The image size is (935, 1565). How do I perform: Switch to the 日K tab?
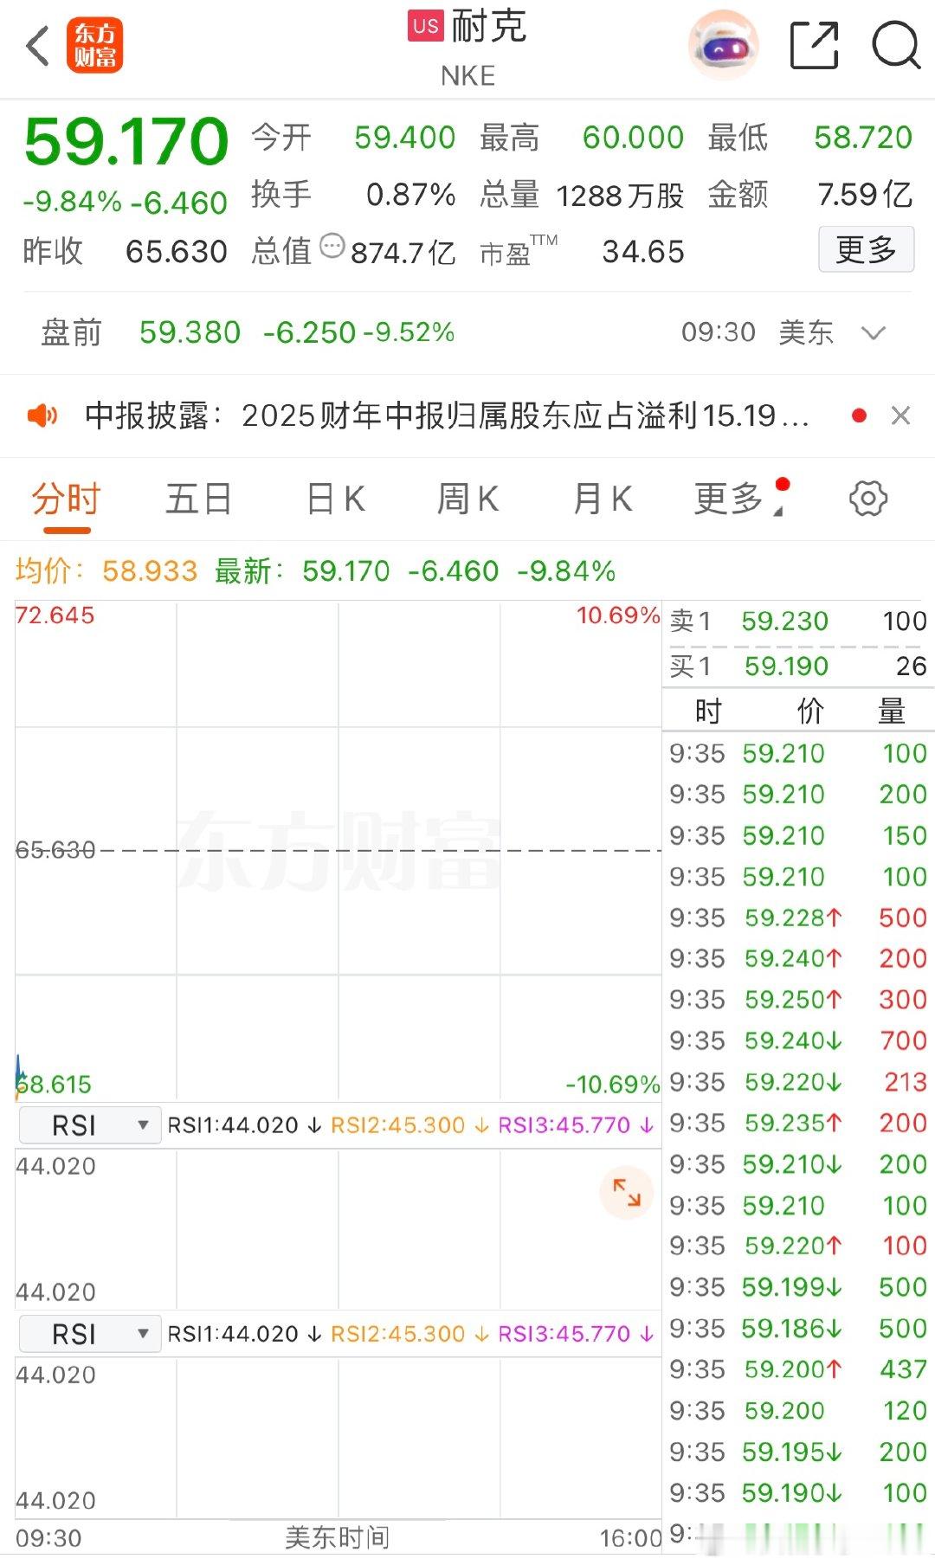pyautogui.click(x=336, y=499)
